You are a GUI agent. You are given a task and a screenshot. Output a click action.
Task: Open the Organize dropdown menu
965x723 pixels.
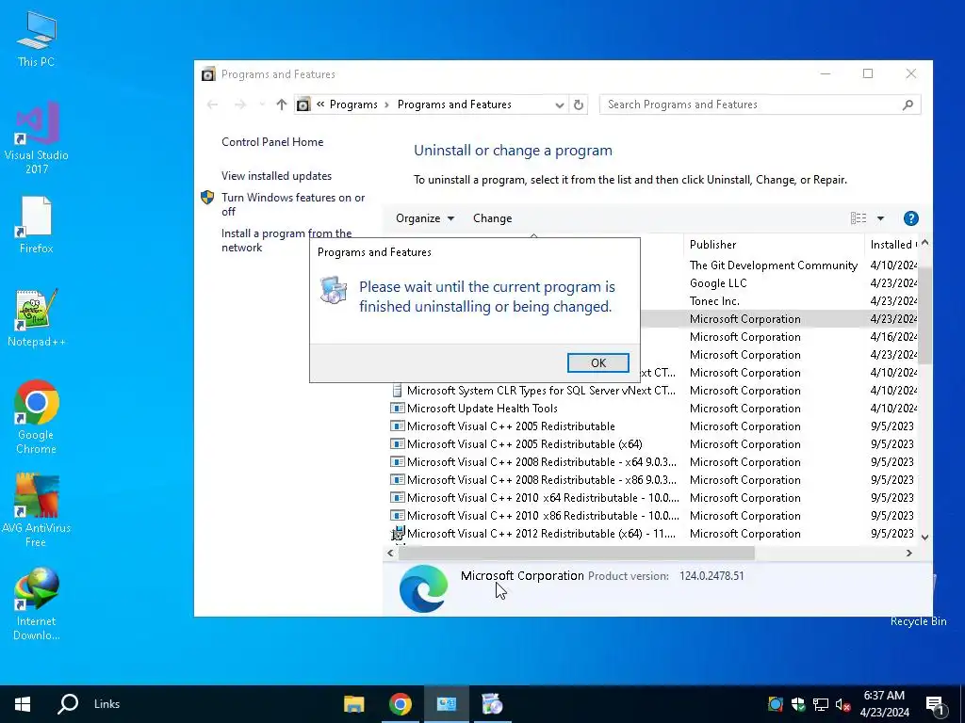click(425, 218)
